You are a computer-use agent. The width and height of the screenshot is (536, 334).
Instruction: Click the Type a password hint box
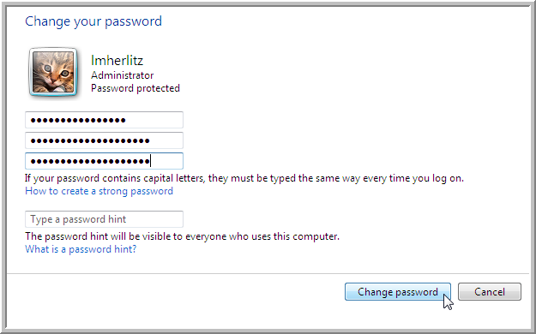(104, 219)
